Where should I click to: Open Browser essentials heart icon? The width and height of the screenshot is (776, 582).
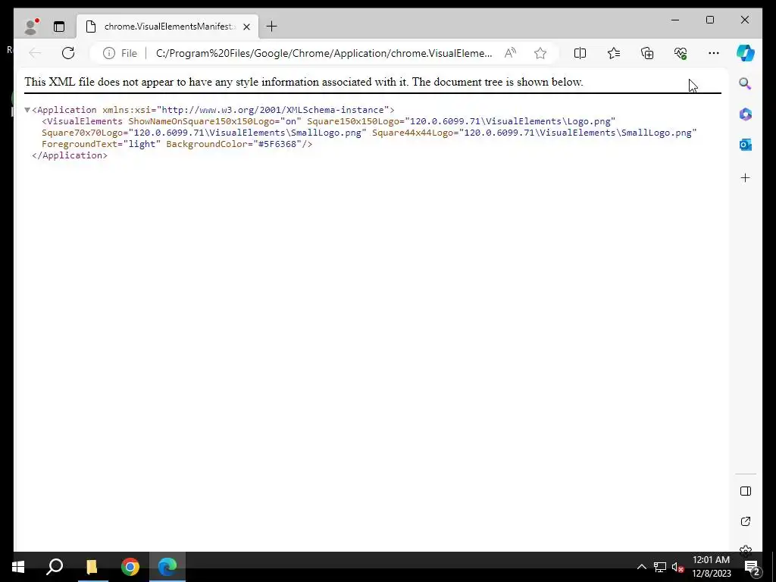pos(681,53)
